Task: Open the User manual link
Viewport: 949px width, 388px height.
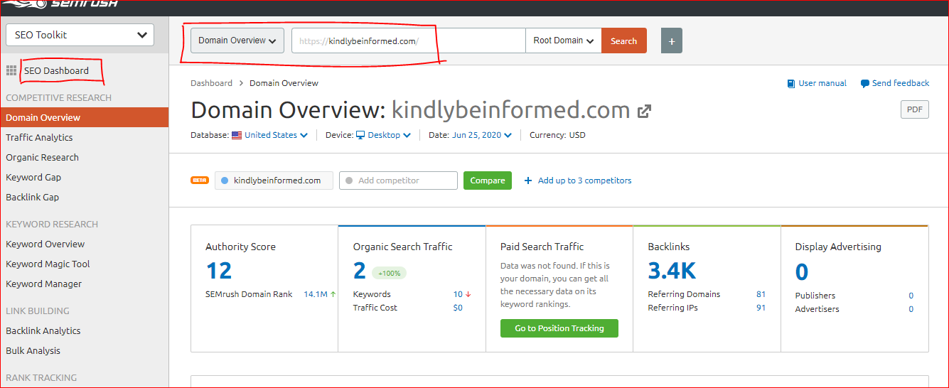Action: (822, 83)
